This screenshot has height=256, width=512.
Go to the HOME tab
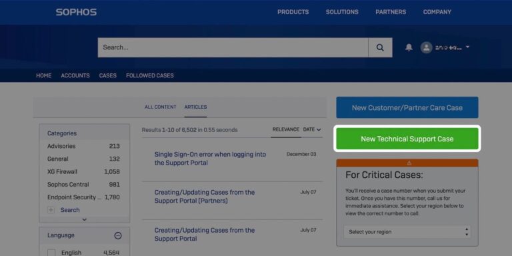pyautogui.click(x=44, y=75)
